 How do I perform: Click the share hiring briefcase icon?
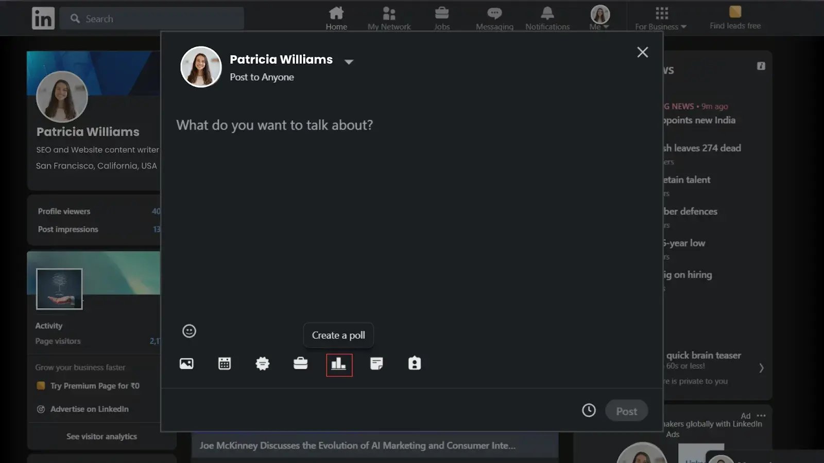pyautogui.click(x=301, y=364)
